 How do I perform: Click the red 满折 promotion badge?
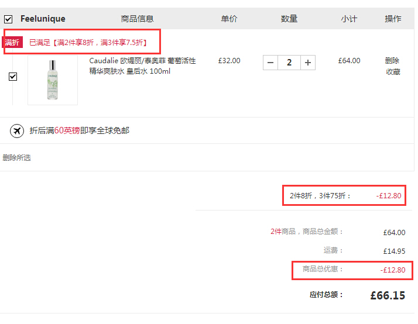pos(12,42)
